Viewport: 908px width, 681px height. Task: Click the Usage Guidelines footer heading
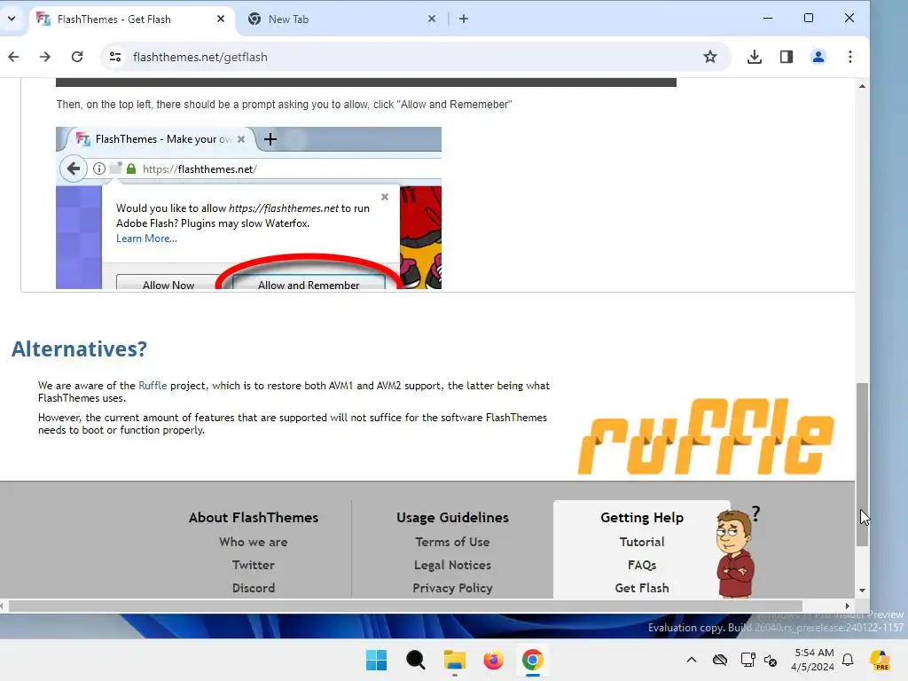tap(452, 517)
